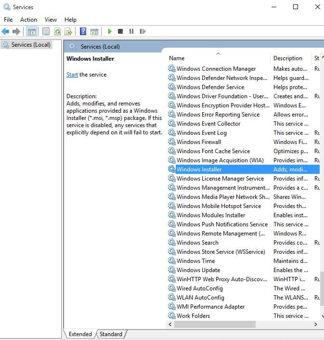Click gear icon beside Wired AutoConfig
The image size is (324, 340).
(x=172, y=288)
